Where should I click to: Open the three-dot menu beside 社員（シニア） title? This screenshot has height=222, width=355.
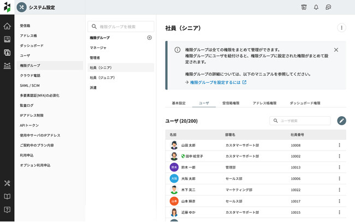point(341,28)
